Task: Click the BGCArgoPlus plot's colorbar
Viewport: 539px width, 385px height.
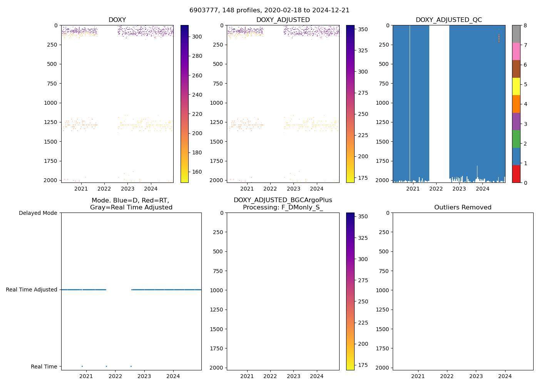Action: pos(350,291)
